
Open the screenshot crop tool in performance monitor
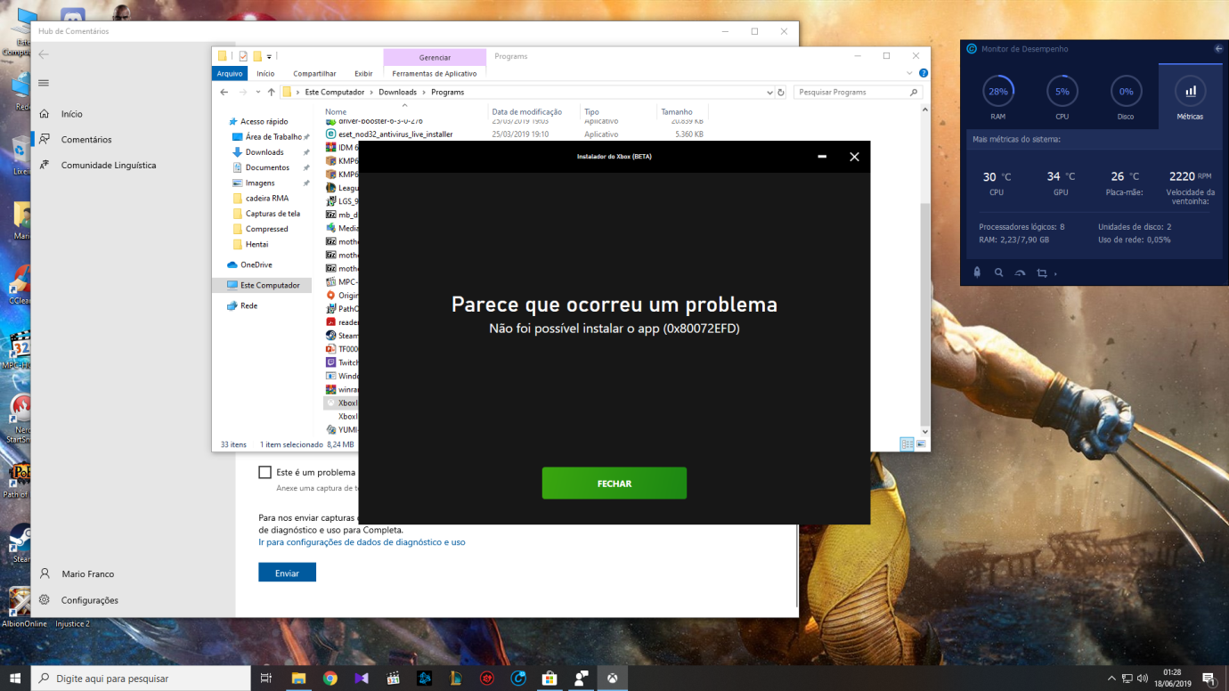click(1041, 272)
